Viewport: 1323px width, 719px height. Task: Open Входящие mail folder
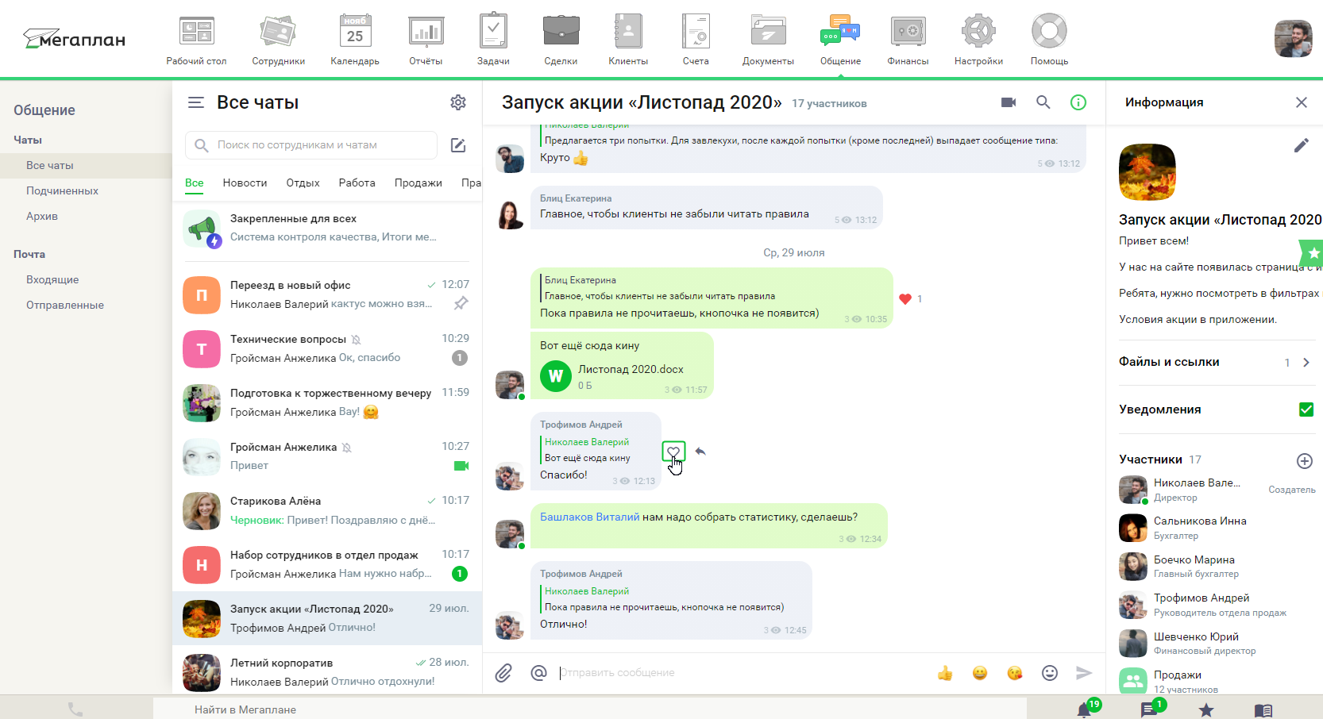coord(52,279)
